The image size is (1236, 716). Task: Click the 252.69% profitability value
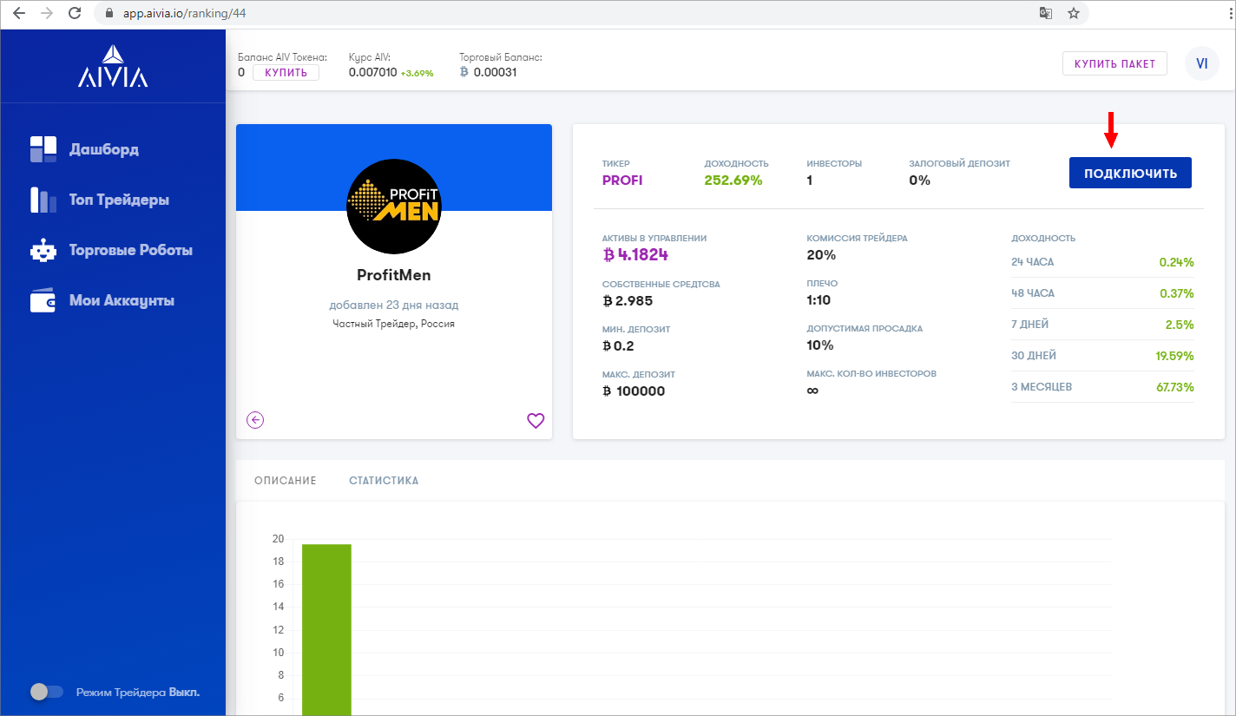coord(733,181)
